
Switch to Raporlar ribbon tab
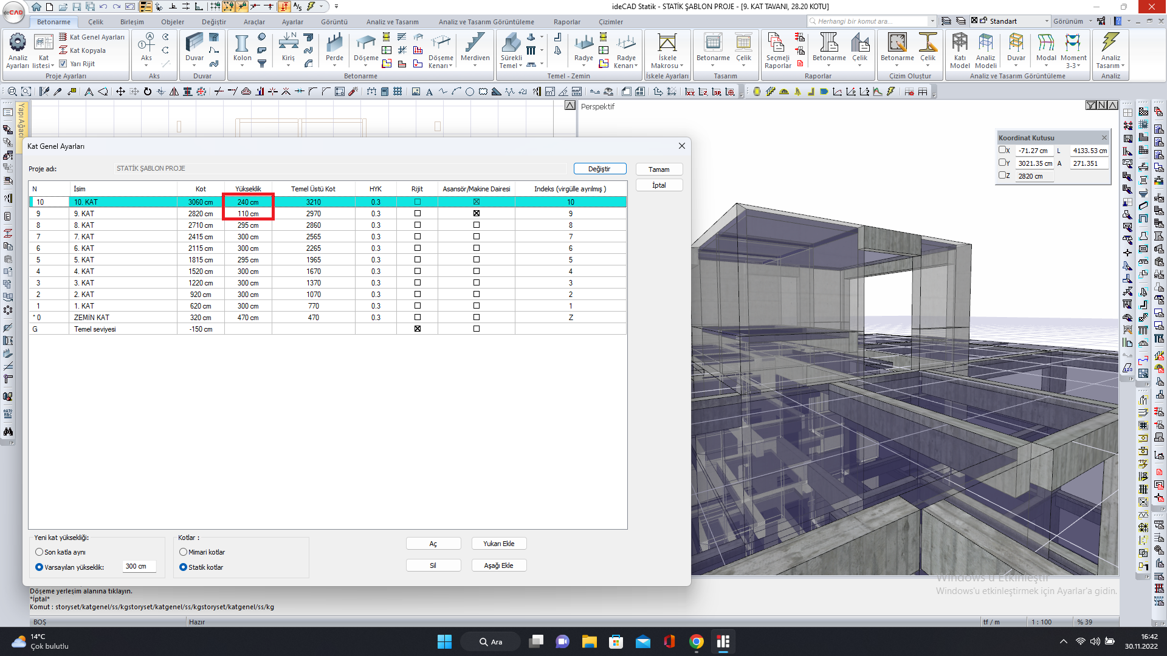tap(567, 22)
